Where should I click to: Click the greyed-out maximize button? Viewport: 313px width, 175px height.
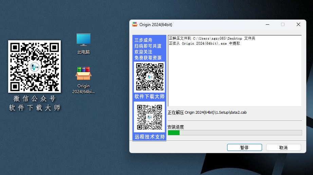point(283,24)
